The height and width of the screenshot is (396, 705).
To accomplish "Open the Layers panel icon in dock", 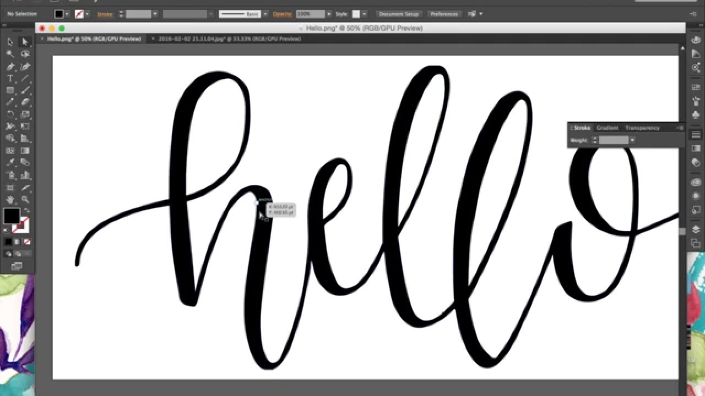I will [x=696, y=229].
